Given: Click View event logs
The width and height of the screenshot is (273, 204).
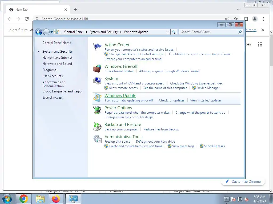Looking at the screenshot, I should pos(183,146).
